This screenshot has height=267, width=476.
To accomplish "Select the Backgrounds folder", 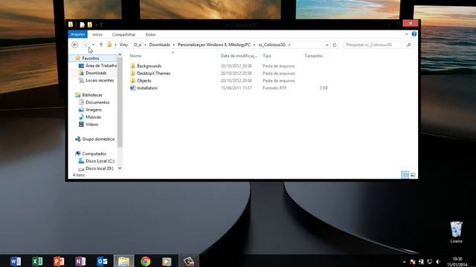I will point(149,66).
